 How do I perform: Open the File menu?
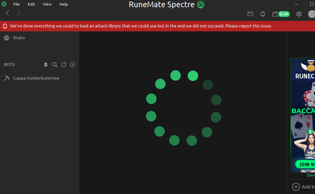pyautogui.click(x=16, y=4)
